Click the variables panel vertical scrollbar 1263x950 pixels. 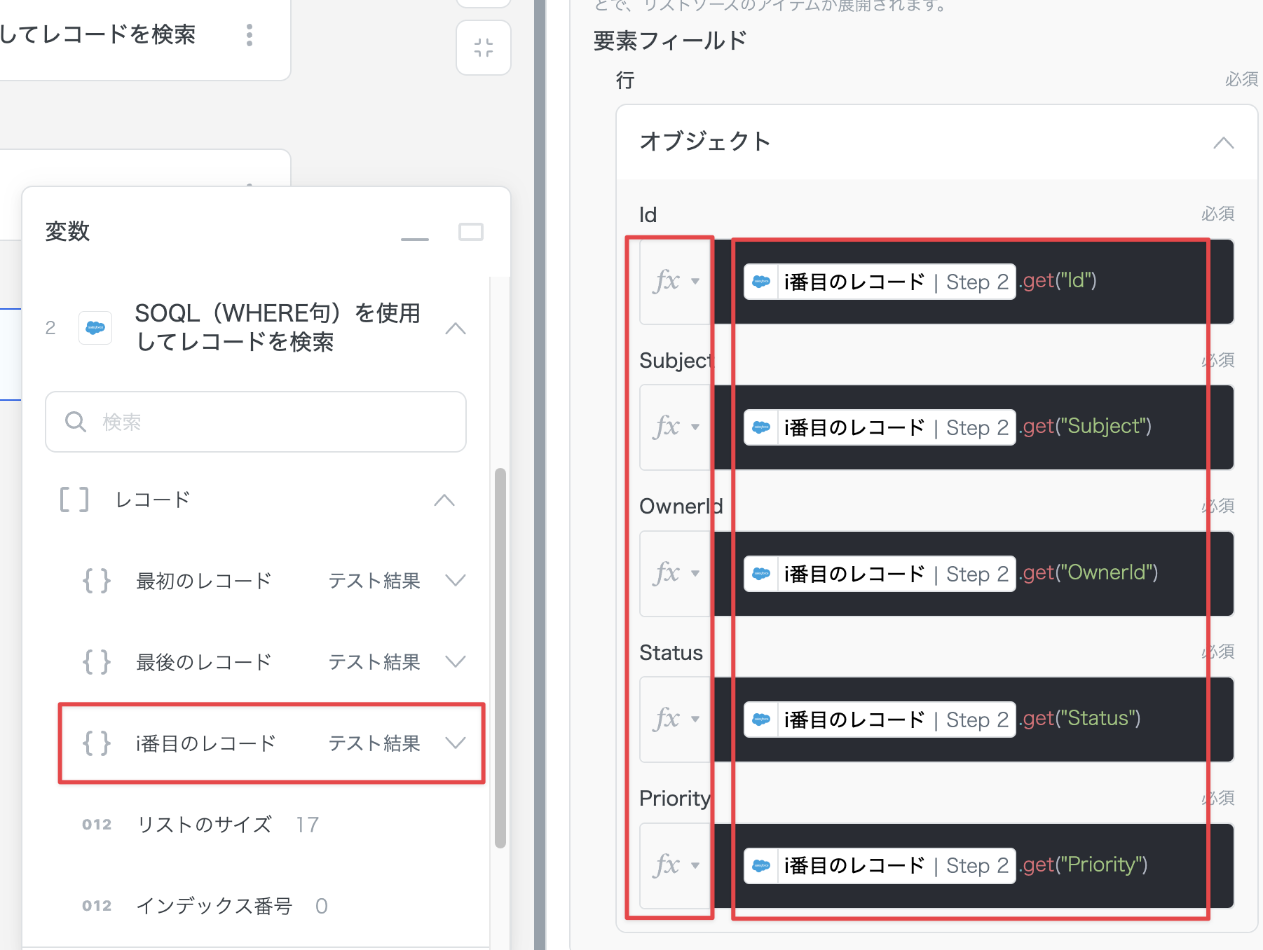pos(500,657)
